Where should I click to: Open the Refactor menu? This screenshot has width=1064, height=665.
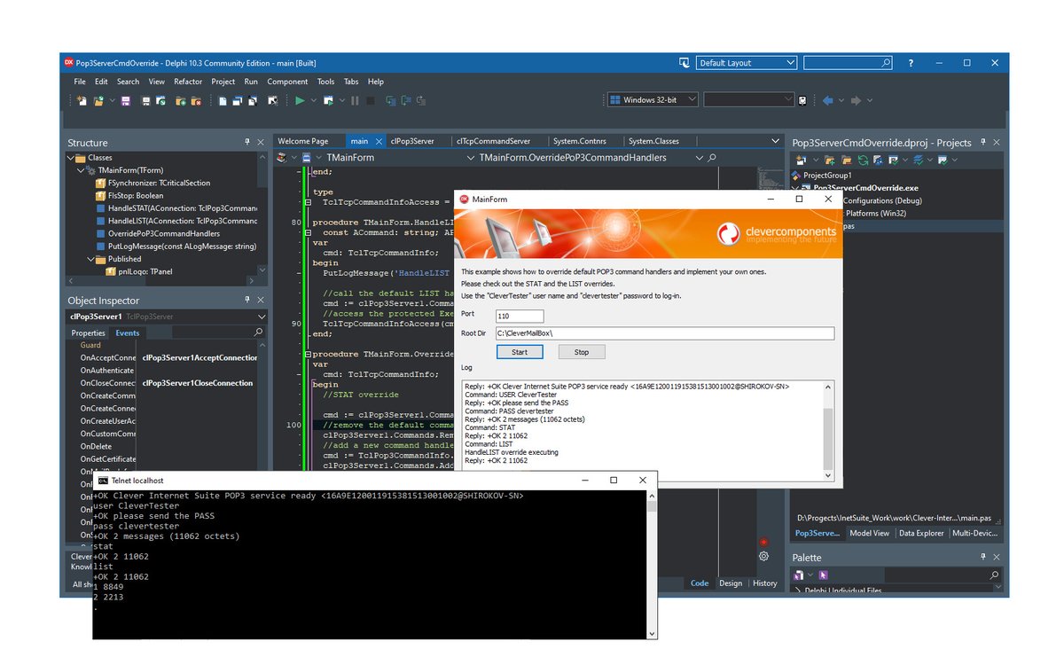click(x=188, y=82)
